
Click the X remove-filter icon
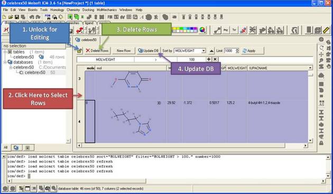point(215,59)
